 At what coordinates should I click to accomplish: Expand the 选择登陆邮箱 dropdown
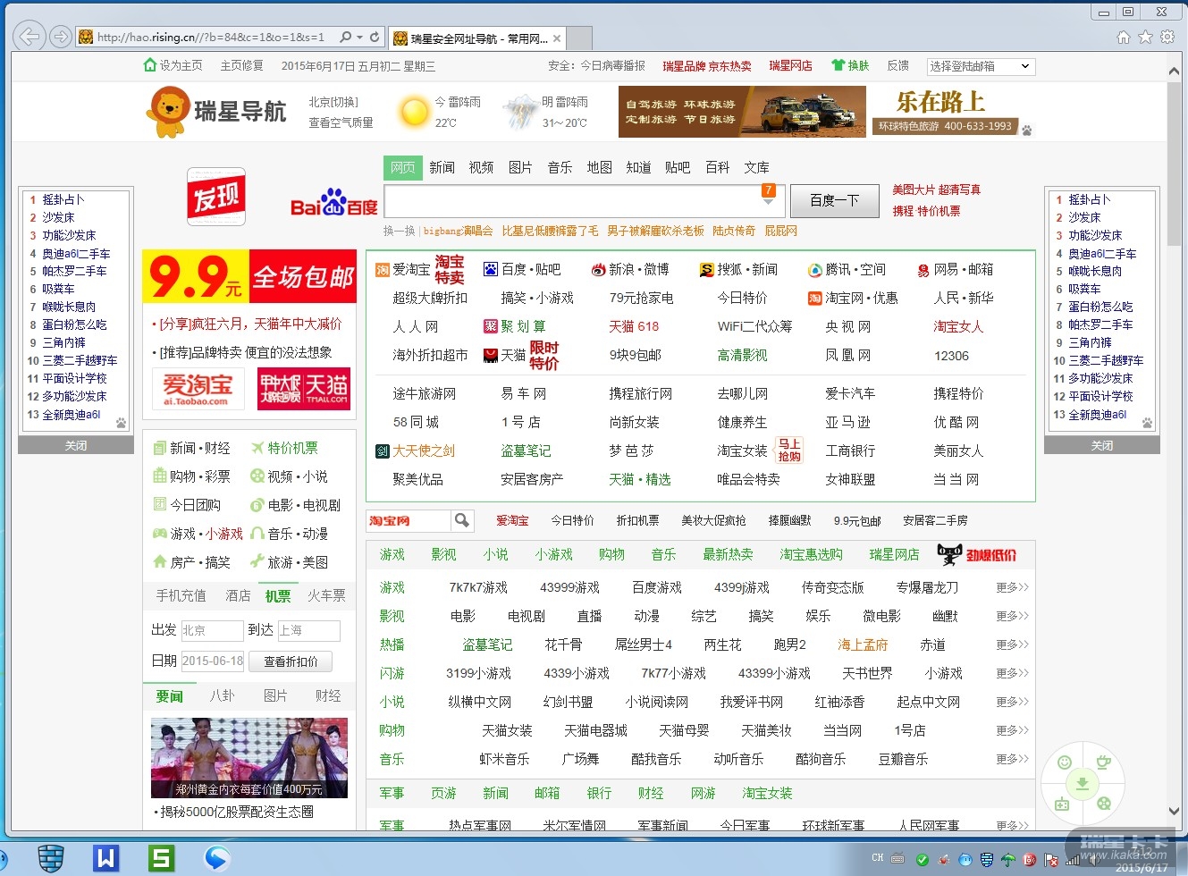[1024, 66]
